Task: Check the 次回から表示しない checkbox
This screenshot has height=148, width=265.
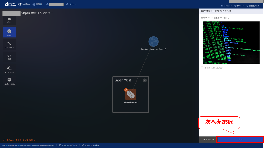Action: click(202, 68)
